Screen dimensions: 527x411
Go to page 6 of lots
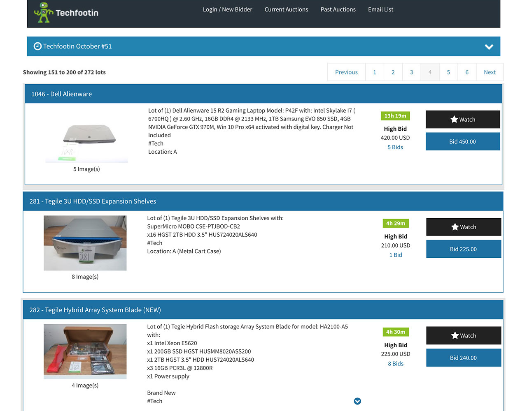click(x=467, y=72)
